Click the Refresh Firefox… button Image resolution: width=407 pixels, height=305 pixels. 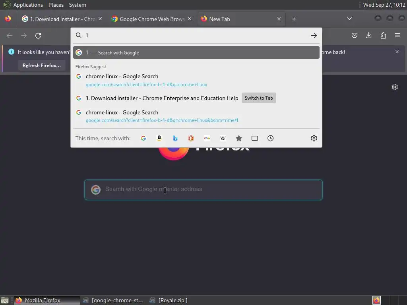coord(41,66)
